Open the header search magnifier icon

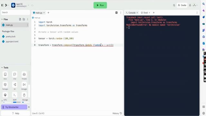pyautogui.click(x=174, y=5)
